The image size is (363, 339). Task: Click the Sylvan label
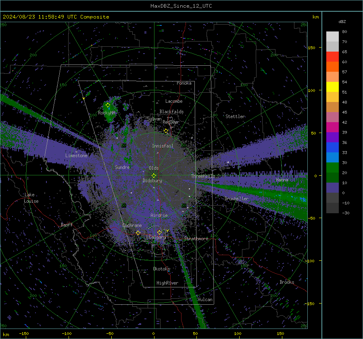pos(154,119)
